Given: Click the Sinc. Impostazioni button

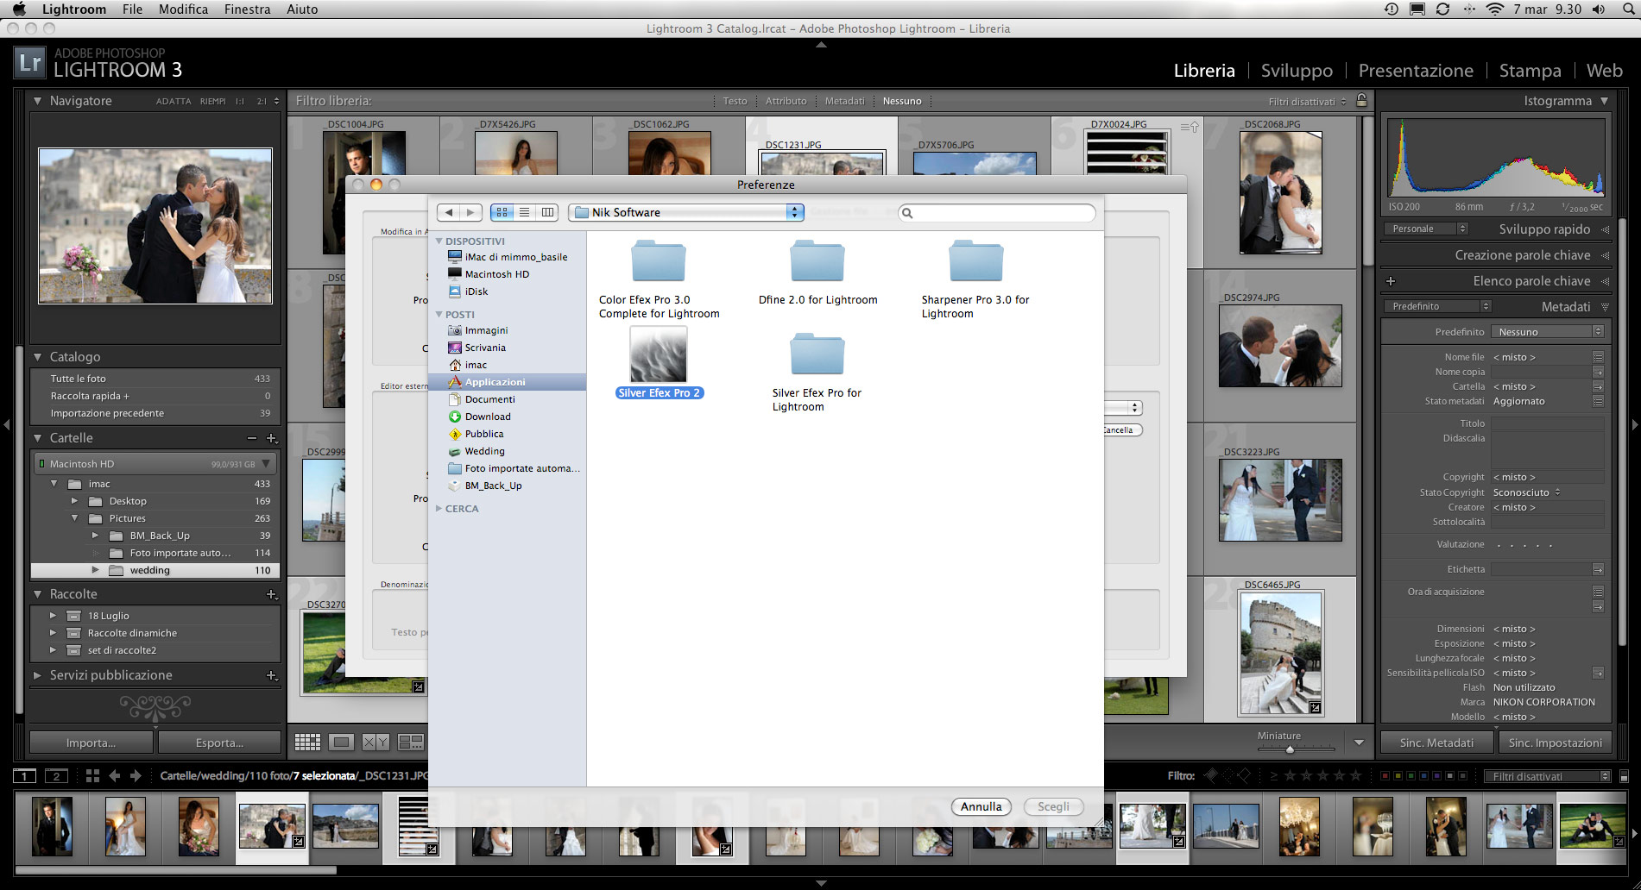Looking at the screenshot, I should pos(1555,743).
